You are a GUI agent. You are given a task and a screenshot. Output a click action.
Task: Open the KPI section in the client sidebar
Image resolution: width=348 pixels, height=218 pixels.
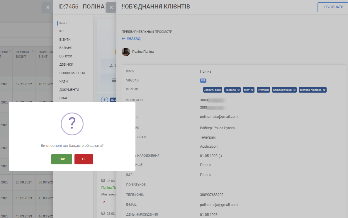pos(62,31)
